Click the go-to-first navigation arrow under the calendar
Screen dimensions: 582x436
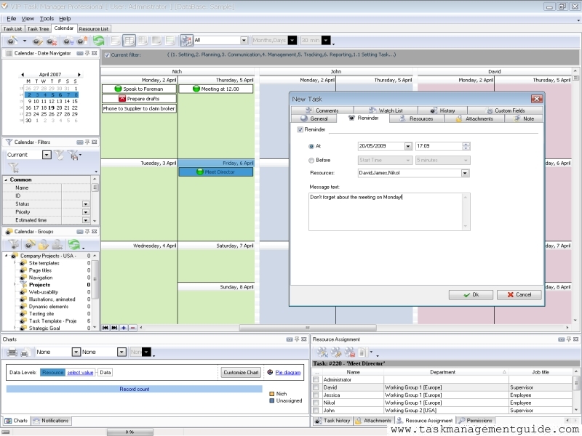pos(105,328)
